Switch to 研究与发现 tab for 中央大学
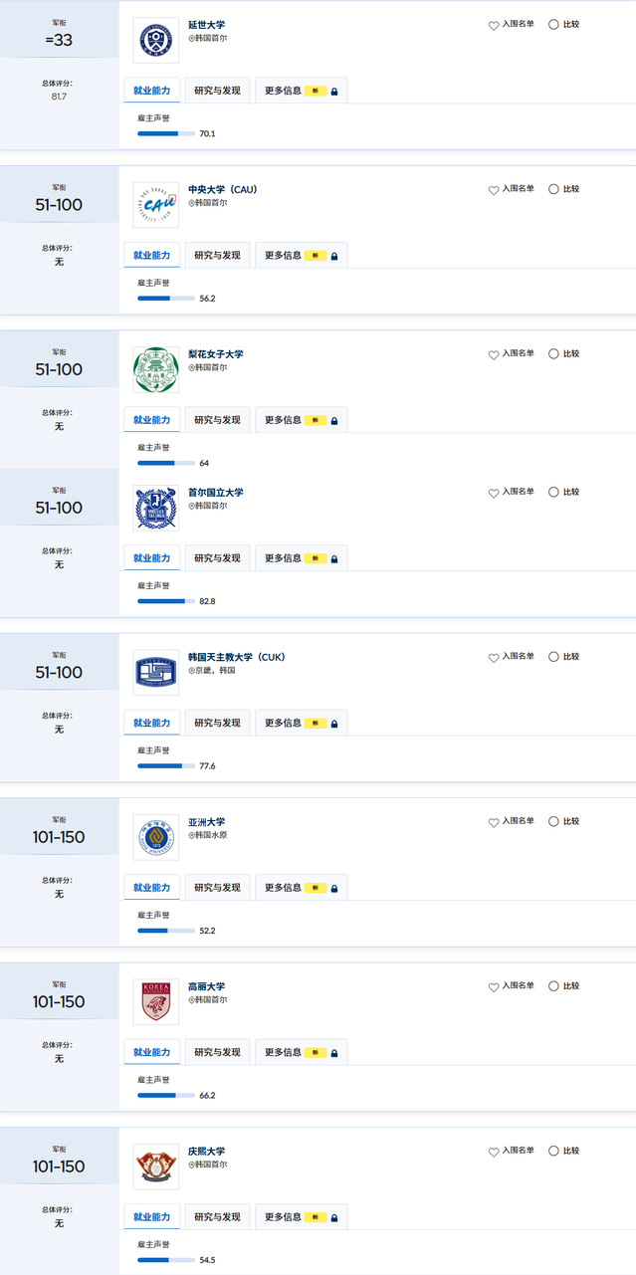Image resolution: width=636 pixels, height=1275 pixels. point(217,256)
